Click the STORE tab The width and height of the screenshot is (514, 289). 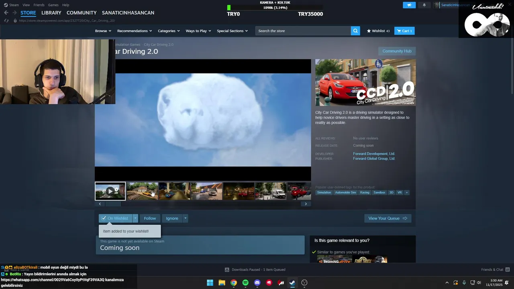coord(28,13)
